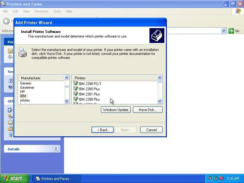The width and height of the screenshot is (244, 183).
Task: Go back with the Back button
Action: (102, 130)
